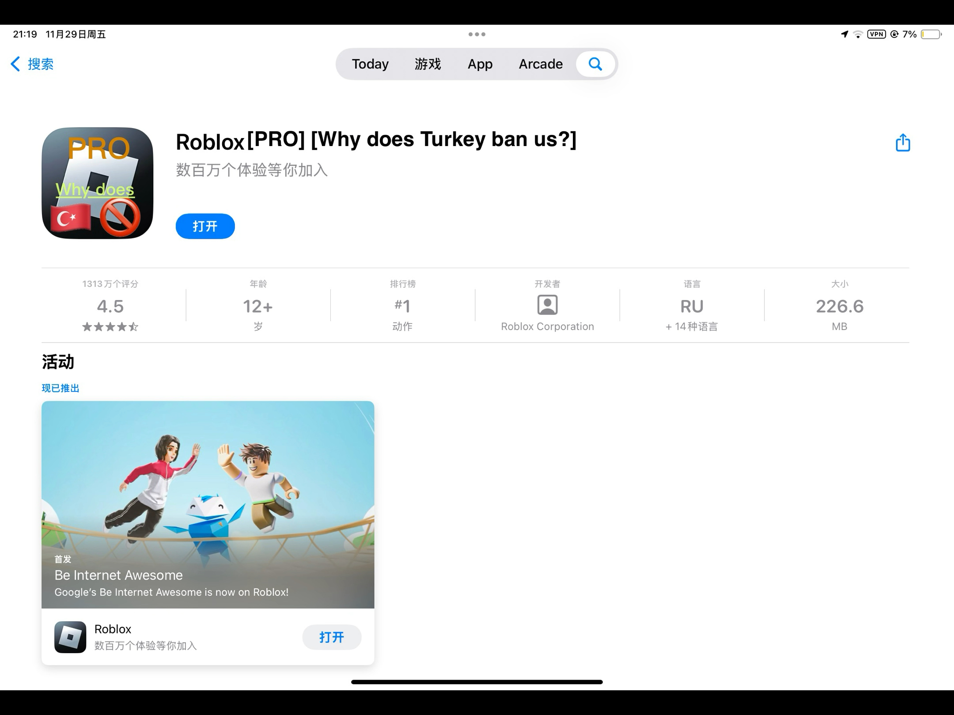Tap the home indicator bar

tap(477, 682)
